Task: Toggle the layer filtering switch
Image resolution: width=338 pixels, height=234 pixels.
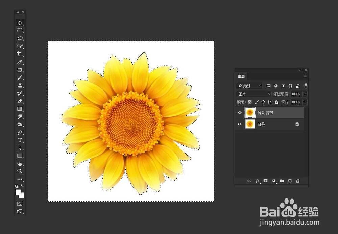Action: (306, 86)
